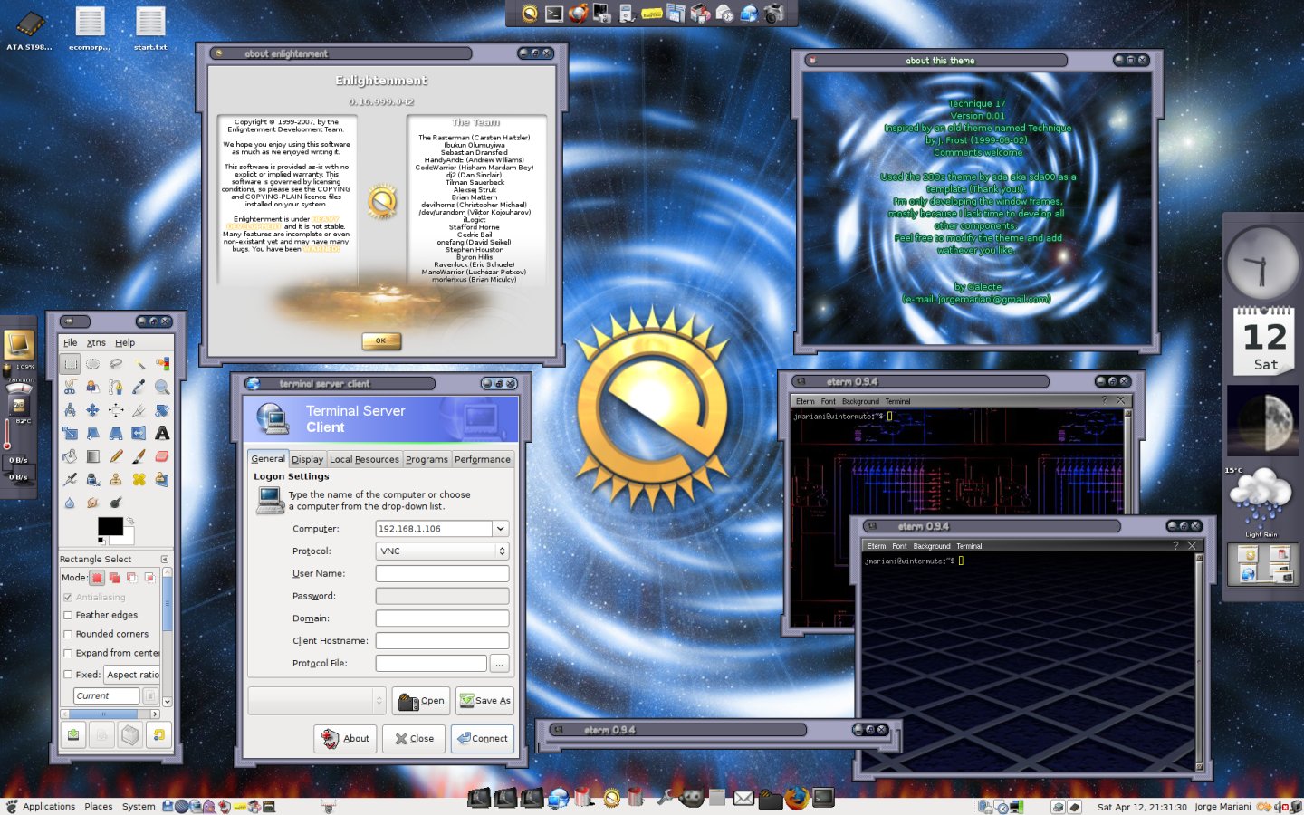Image resolution: width=1304 pixels, height=815 pixels.
Task: Select the Fuzzy Select magic wand tool
Action: pyautogui.click(x=139, y=364)
